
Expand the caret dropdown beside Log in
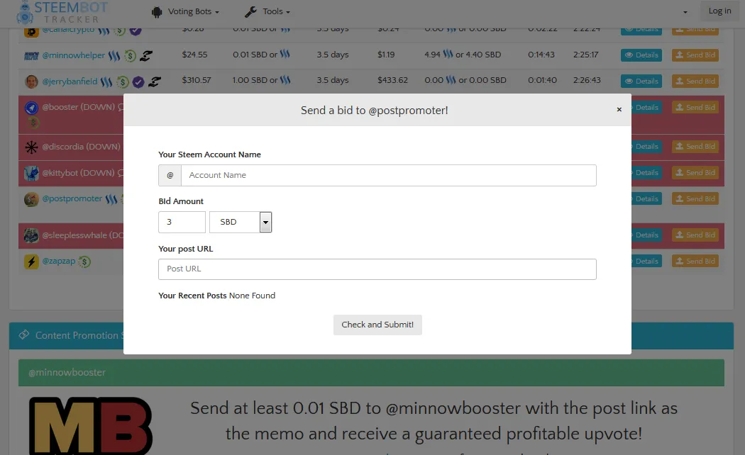685,12
